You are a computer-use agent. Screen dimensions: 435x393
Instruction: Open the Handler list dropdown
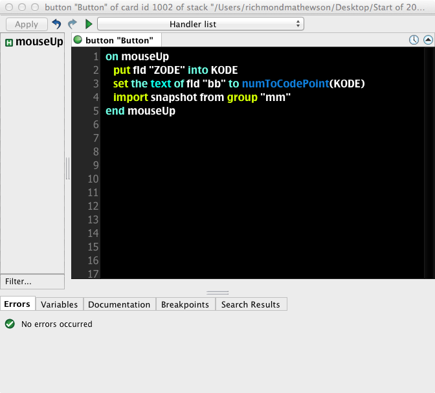pos(201,24)
